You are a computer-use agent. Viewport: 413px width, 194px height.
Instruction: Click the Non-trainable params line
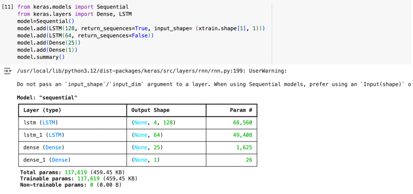click(x=71, y=185)
